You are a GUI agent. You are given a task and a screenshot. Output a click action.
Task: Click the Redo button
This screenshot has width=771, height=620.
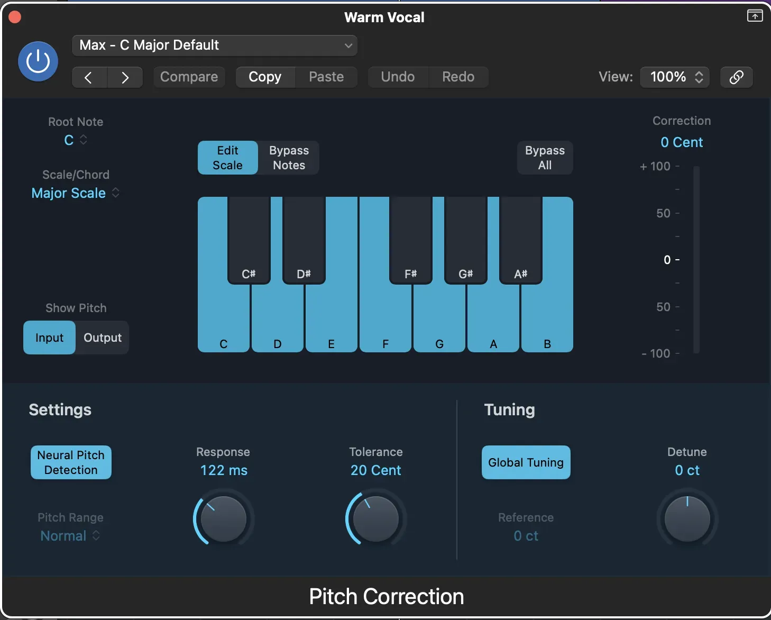(x=458, y=77)
